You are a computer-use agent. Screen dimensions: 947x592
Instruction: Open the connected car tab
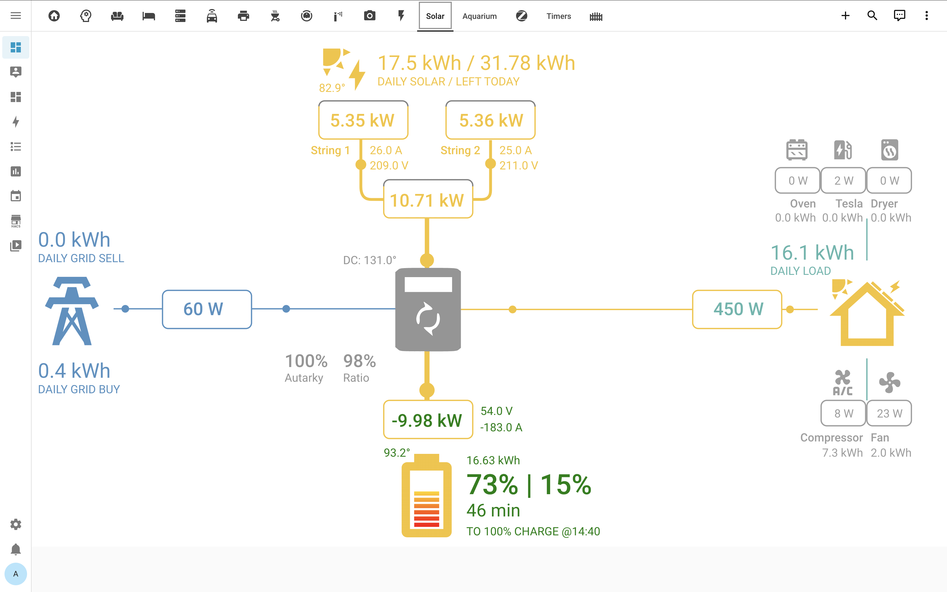pos(212,16)
